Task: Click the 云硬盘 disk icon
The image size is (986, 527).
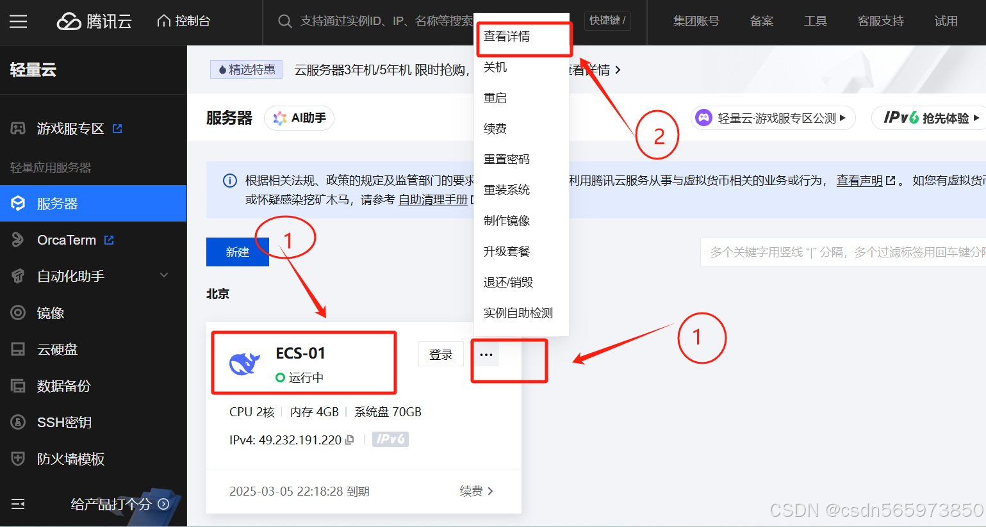Action: (18, 350)
